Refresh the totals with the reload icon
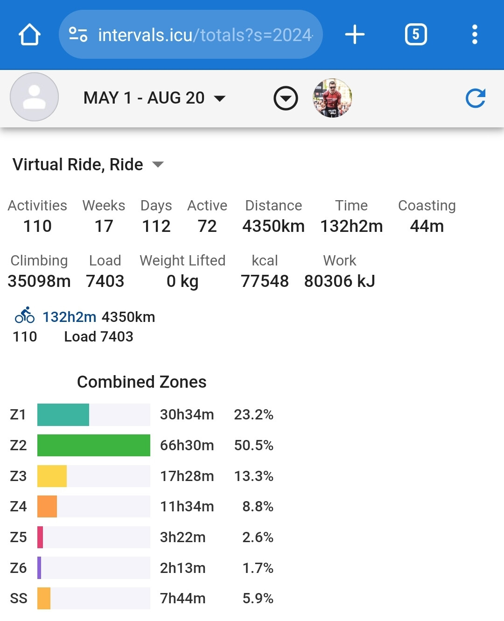 click(x=476, y=98)
